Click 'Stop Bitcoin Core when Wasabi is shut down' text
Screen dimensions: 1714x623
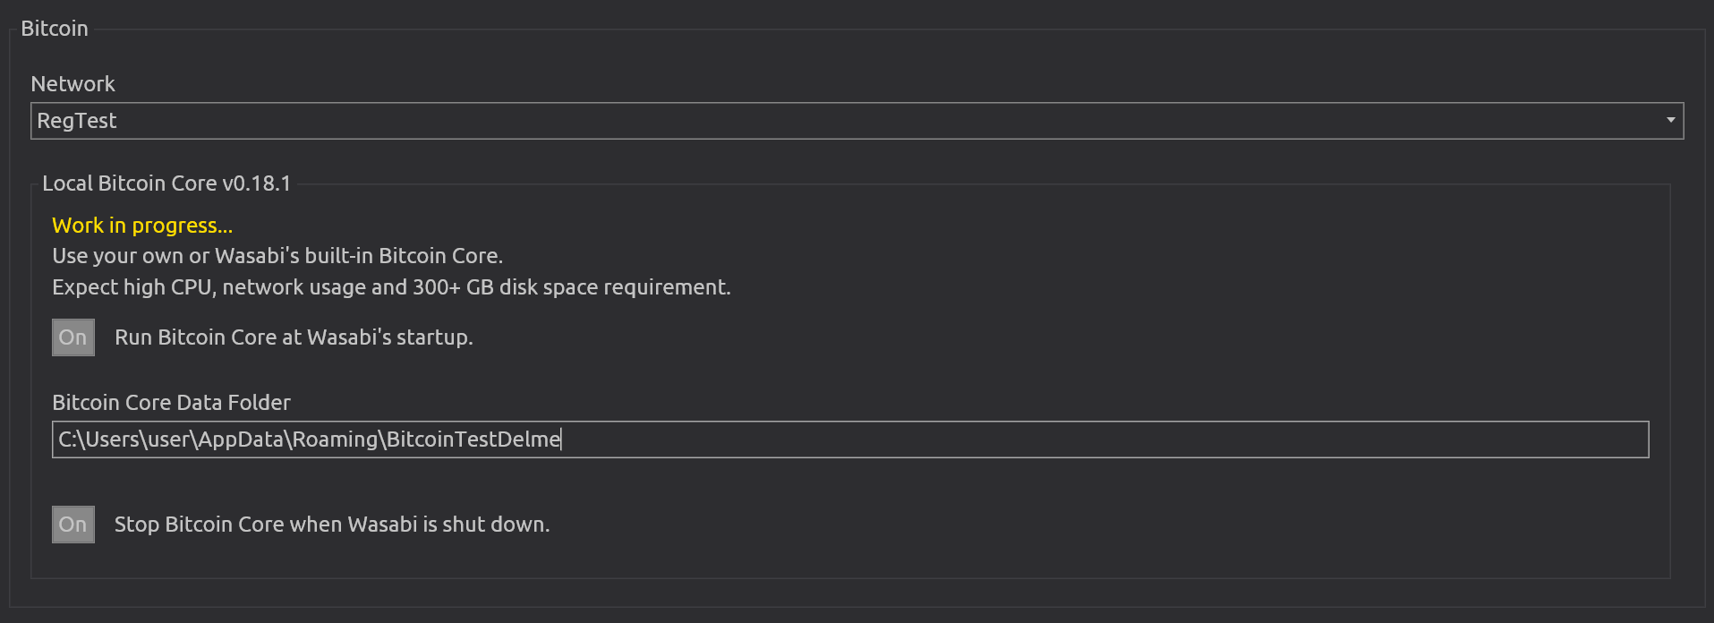pos(332,524)
